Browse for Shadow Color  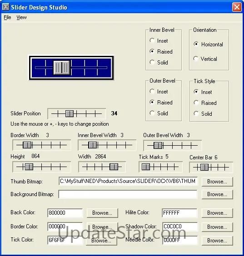(x=217, y=227)
